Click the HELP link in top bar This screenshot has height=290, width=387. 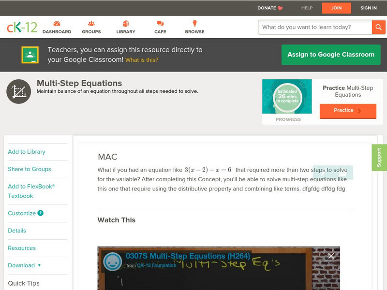click(307, 8)
